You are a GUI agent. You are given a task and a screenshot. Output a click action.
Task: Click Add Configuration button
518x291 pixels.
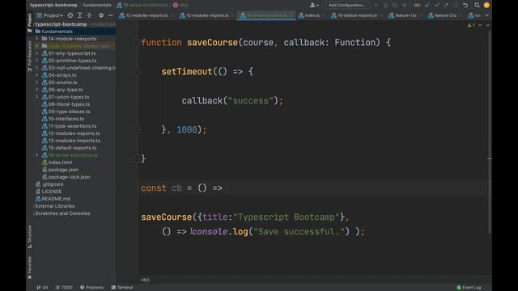[347, 6]
